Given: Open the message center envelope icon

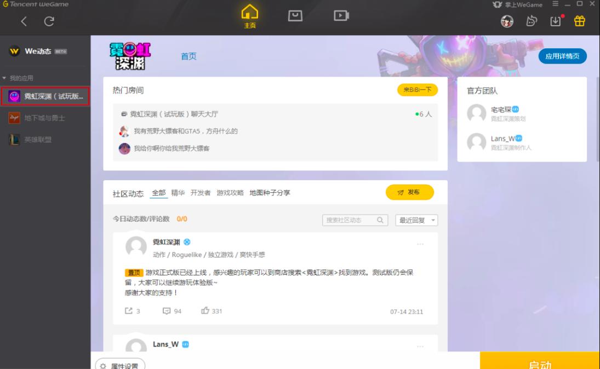Looking at the screenshot, I should (295, 15).
